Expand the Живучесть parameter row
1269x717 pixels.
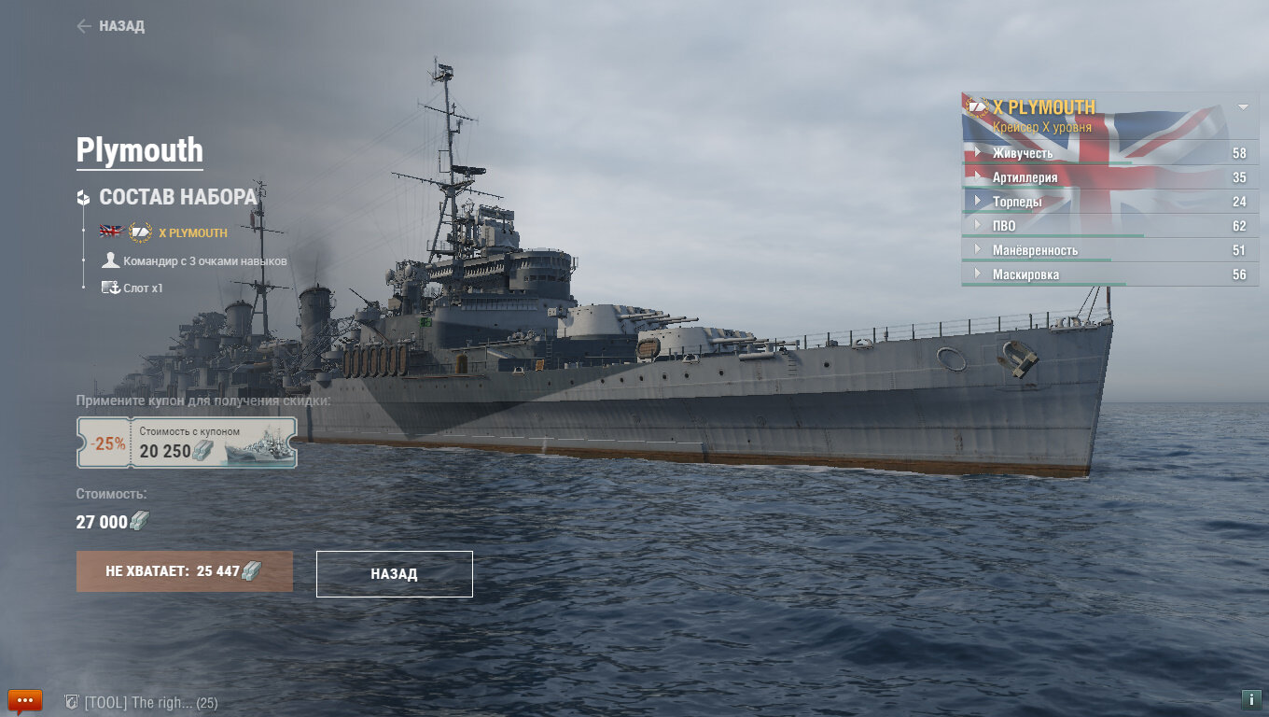[x=1110, y=153]
